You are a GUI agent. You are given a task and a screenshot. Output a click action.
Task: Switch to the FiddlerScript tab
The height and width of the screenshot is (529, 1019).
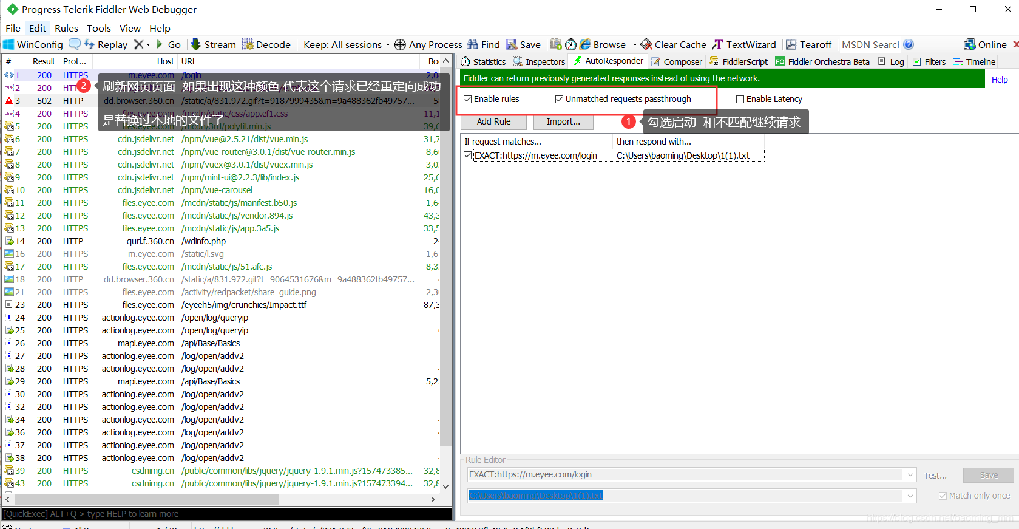coord(739,61)
